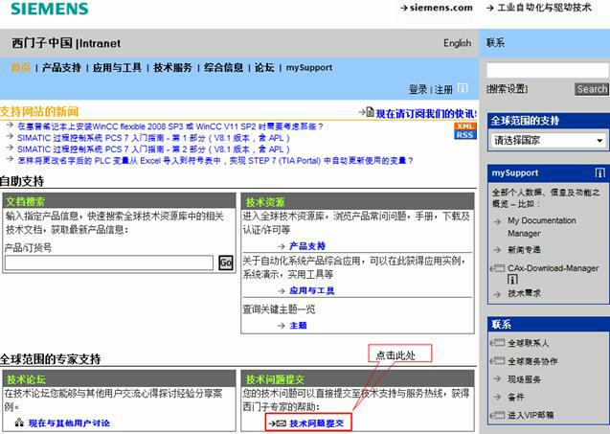This screenshot has width=610, height=434.
Task: Open 新闻专递 in mySupport panel
Action: tap(524, 250)
